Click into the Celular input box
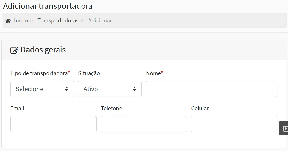The width and height of the screenshot is (288, 151). click(234, 124)
